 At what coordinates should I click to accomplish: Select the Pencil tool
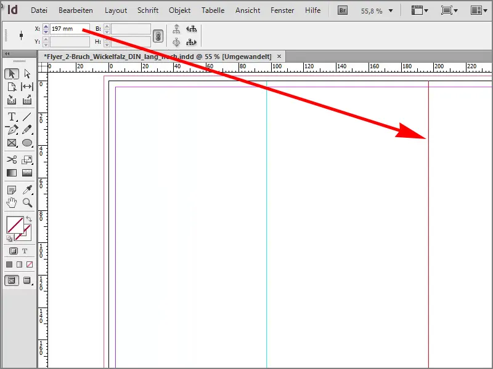(x=27, y=130)
